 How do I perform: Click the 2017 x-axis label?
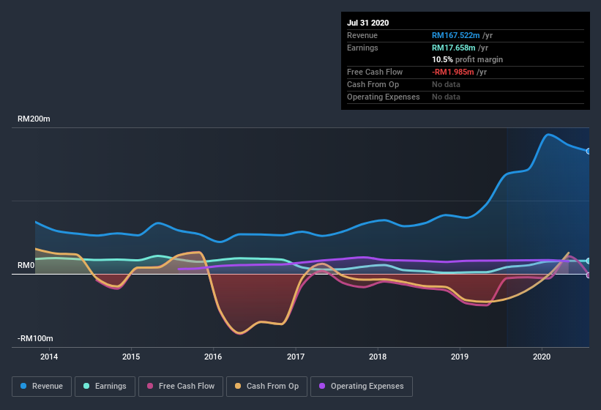[x=296, y=357]
